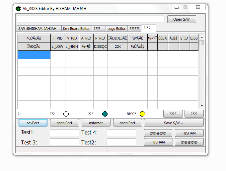The image size is (226, 171).
Task: Click the V_PID column header
Action: coord(72,38)
